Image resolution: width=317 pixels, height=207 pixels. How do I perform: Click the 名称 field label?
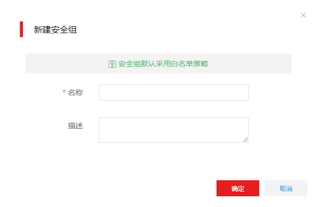click(x=75, y=93)
